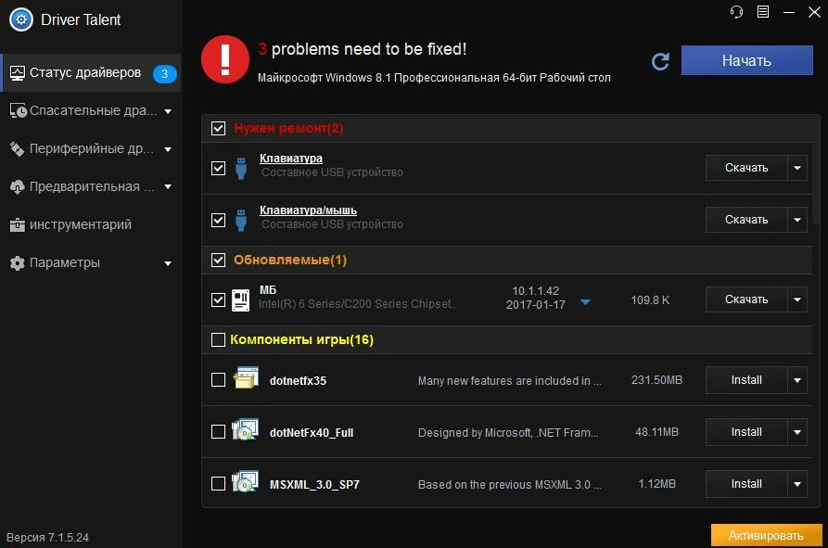Click the gear icon beside Параметры
The image size is (828, 548).
tap(17, 263)
